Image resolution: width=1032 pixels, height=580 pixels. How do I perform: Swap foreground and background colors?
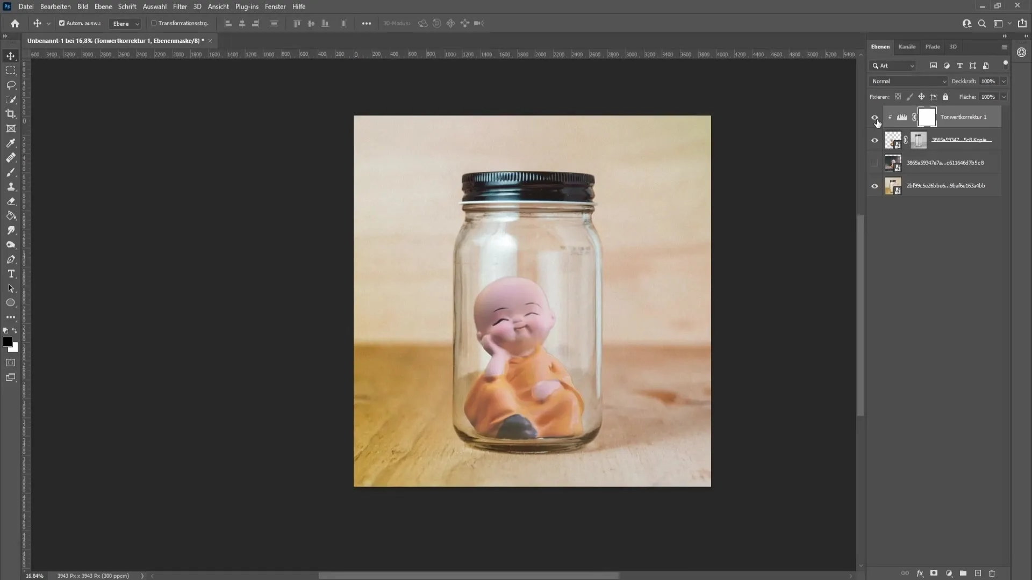[x=15, y=331]
